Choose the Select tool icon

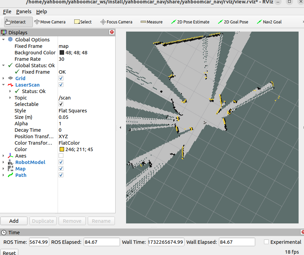point(77,22)
